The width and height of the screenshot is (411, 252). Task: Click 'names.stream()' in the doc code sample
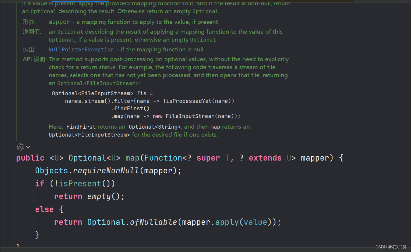point(88,101)
